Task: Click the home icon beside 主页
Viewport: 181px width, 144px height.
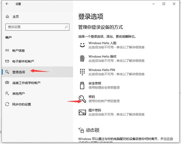Action: coord(7,17)
